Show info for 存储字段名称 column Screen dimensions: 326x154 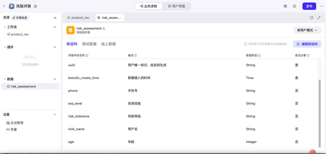(x=87, y=56)
